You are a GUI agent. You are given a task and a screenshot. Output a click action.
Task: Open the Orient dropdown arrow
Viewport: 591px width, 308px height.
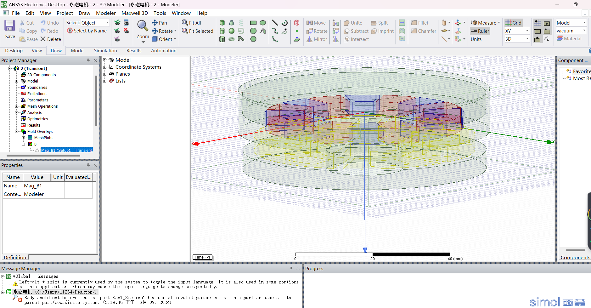[175, 39]
